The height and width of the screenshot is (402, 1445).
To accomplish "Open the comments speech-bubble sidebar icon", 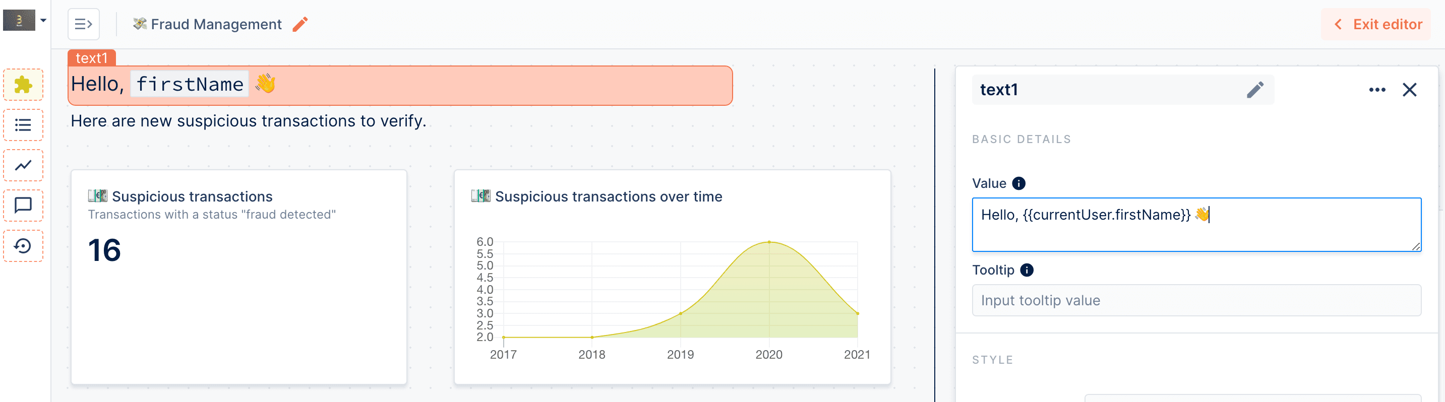I will tap(23, 206).
